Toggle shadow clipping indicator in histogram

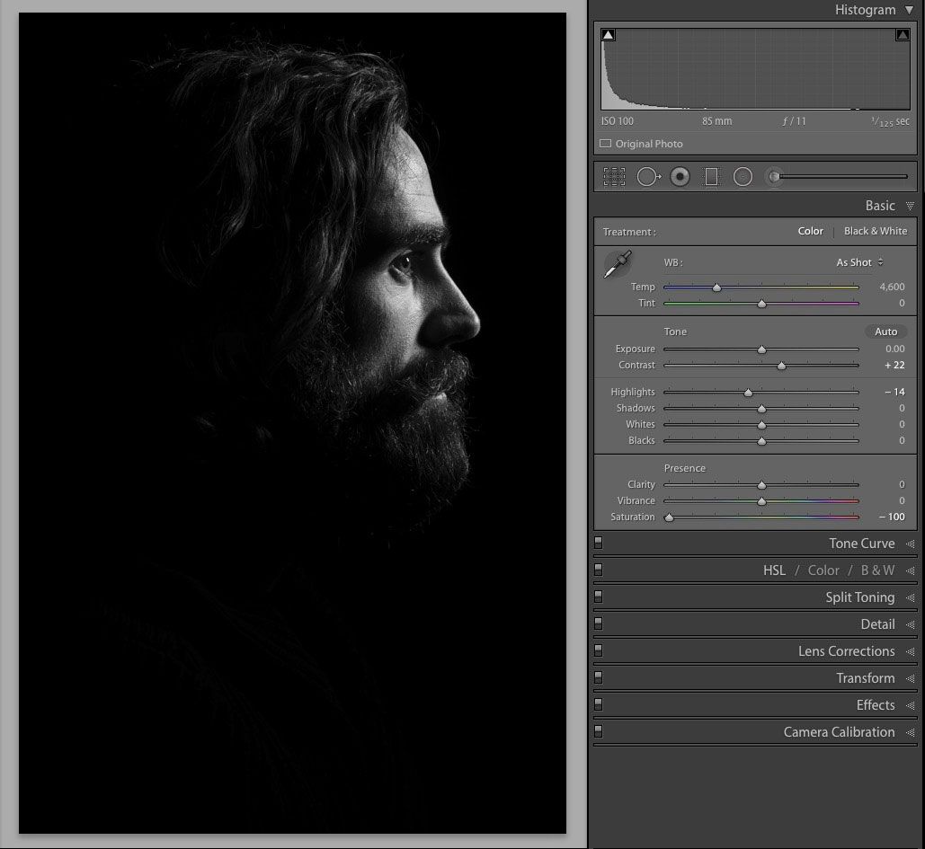tap(609, 35)
